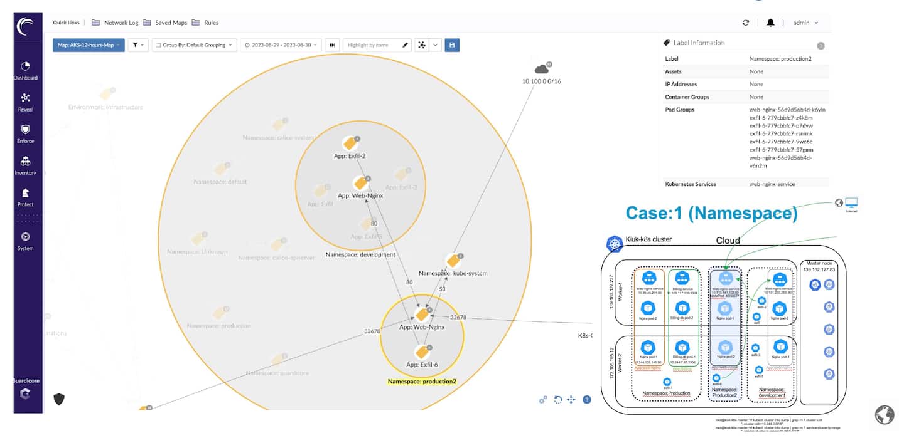
Task: Open the Inventory sidebar icon
Action: pos(26,162)
